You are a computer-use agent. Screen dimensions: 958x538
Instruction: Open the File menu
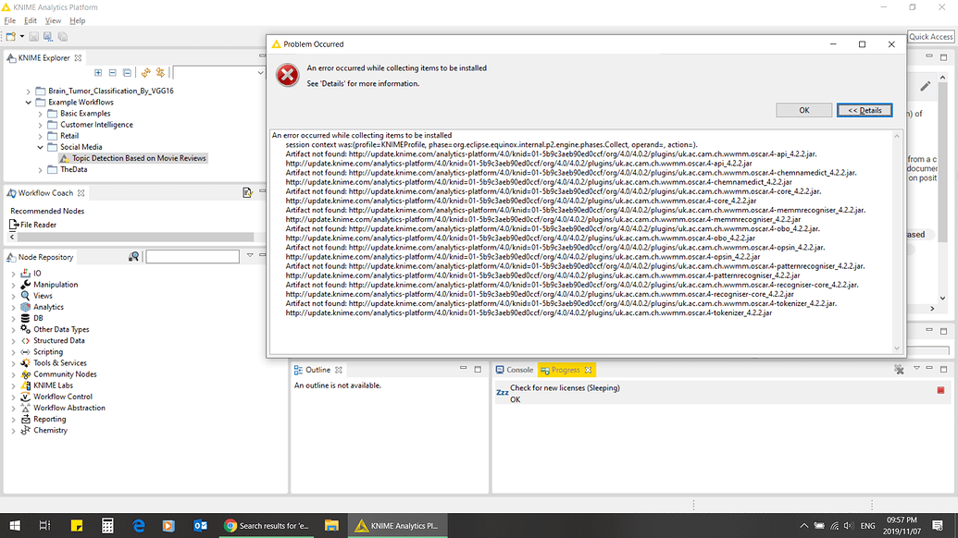point(9,19)
